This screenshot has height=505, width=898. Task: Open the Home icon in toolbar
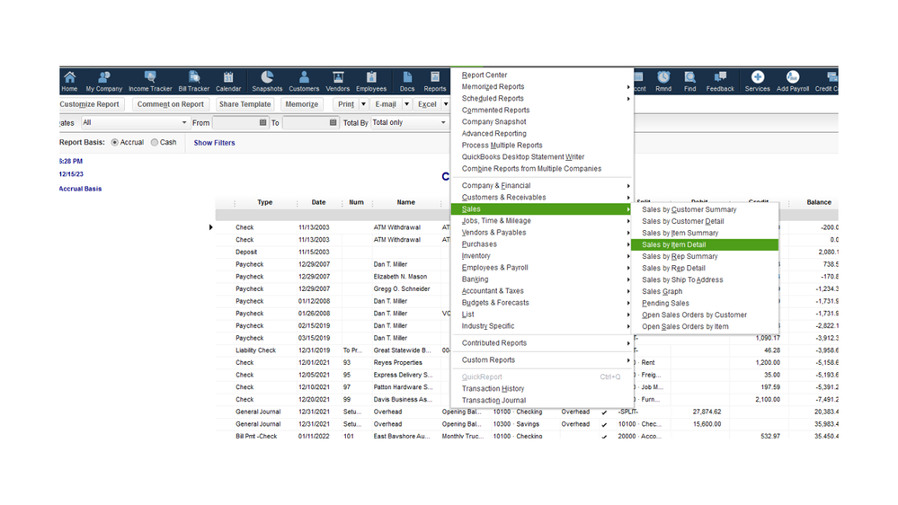69,81
